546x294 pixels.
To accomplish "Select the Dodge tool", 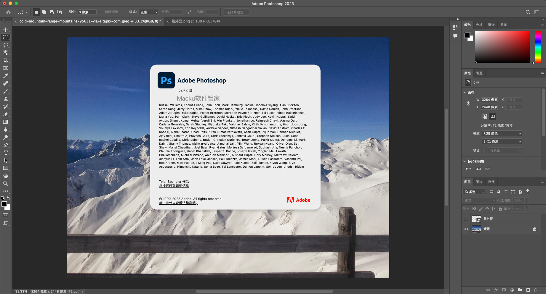I will click(x=6, y=137).
